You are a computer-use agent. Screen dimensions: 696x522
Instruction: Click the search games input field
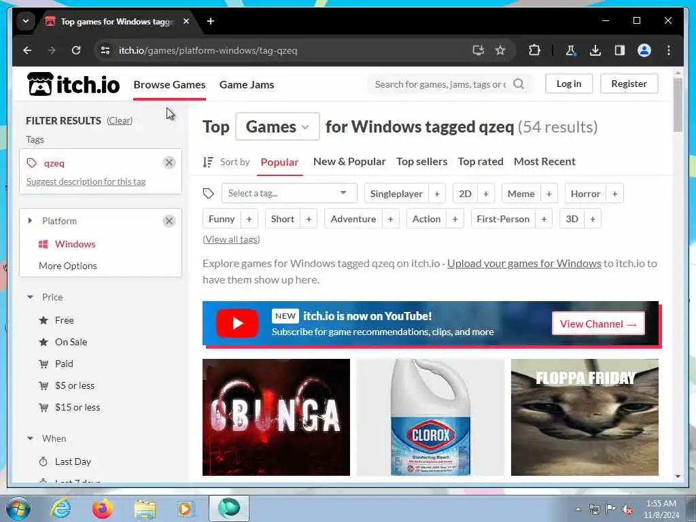[x=440, y=84]
